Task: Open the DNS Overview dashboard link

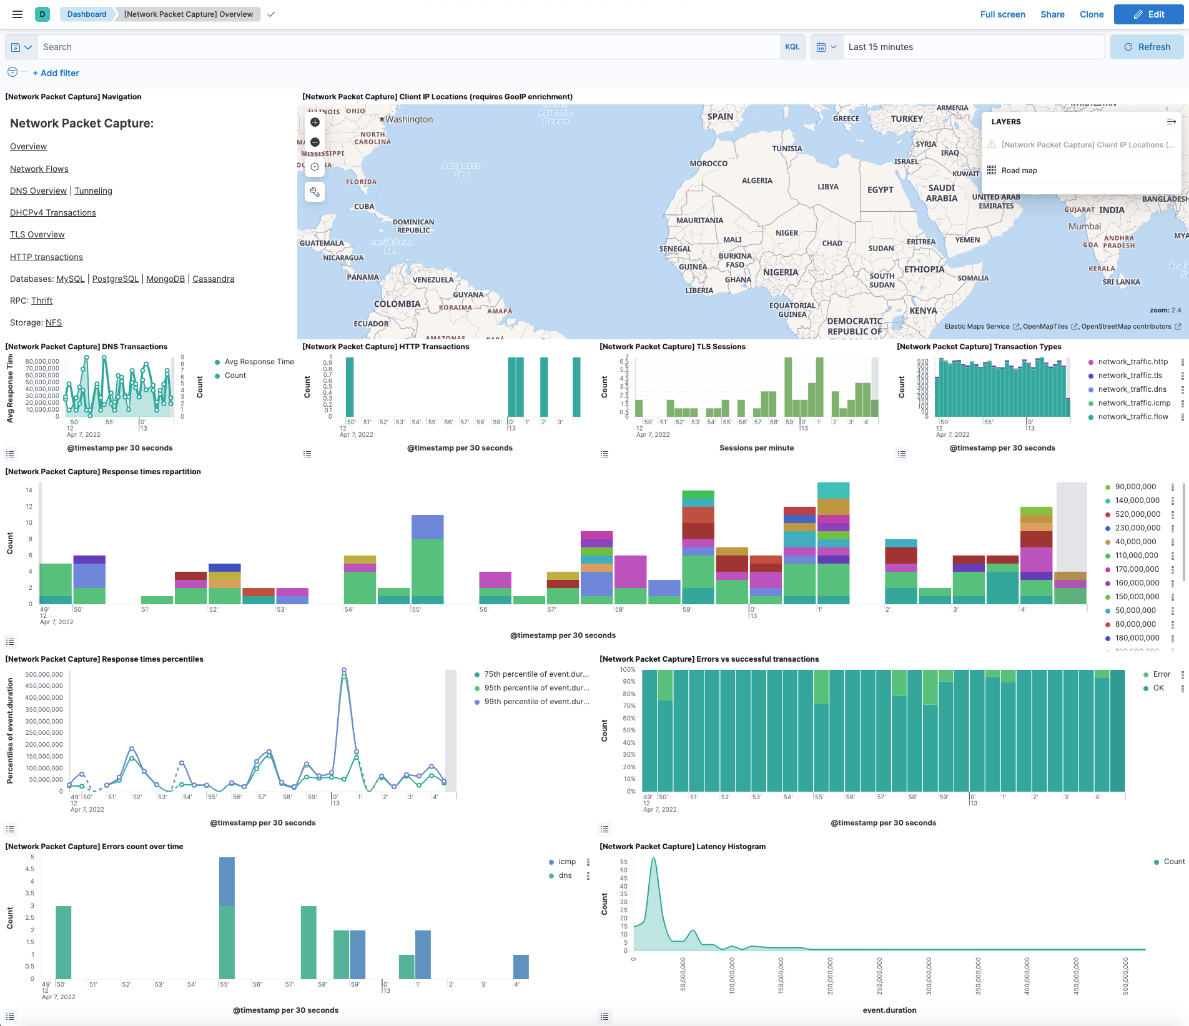Action: [38, 191]
